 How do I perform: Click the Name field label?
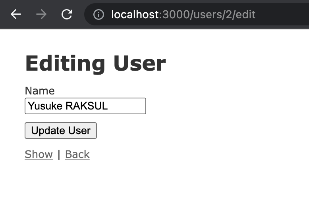click(x=40, y=91)
